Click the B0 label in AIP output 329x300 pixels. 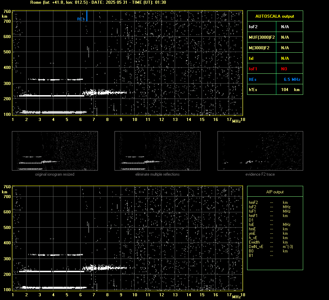(x=251, y=251)
